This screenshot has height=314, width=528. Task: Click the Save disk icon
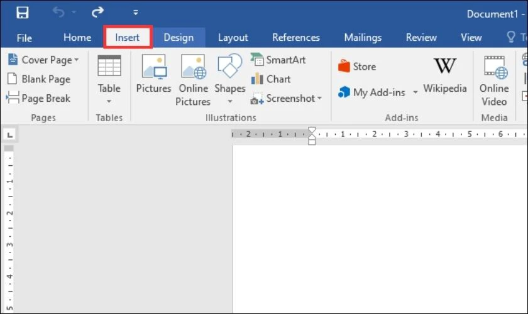click(x=23, y=13)
